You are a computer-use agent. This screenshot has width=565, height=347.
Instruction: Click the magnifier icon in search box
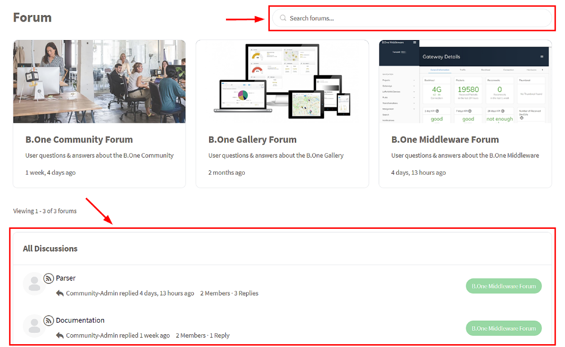coord(283,18)
